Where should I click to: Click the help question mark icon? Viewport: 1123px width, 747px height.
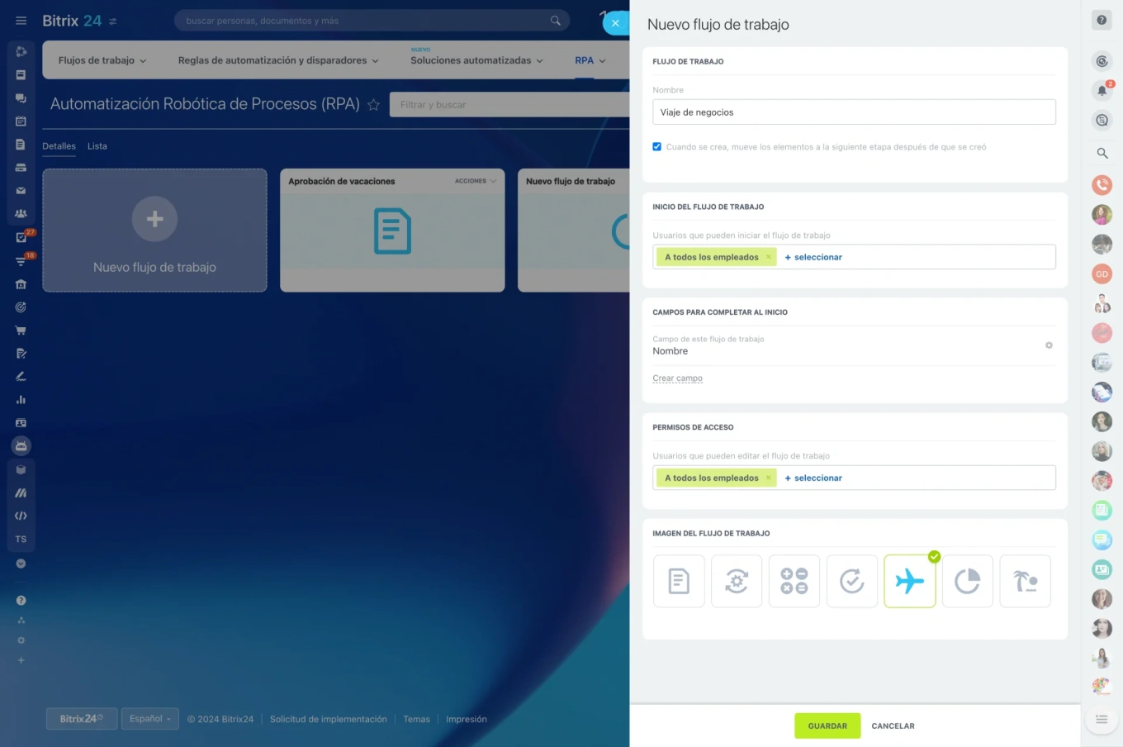tap(1102, 21)
